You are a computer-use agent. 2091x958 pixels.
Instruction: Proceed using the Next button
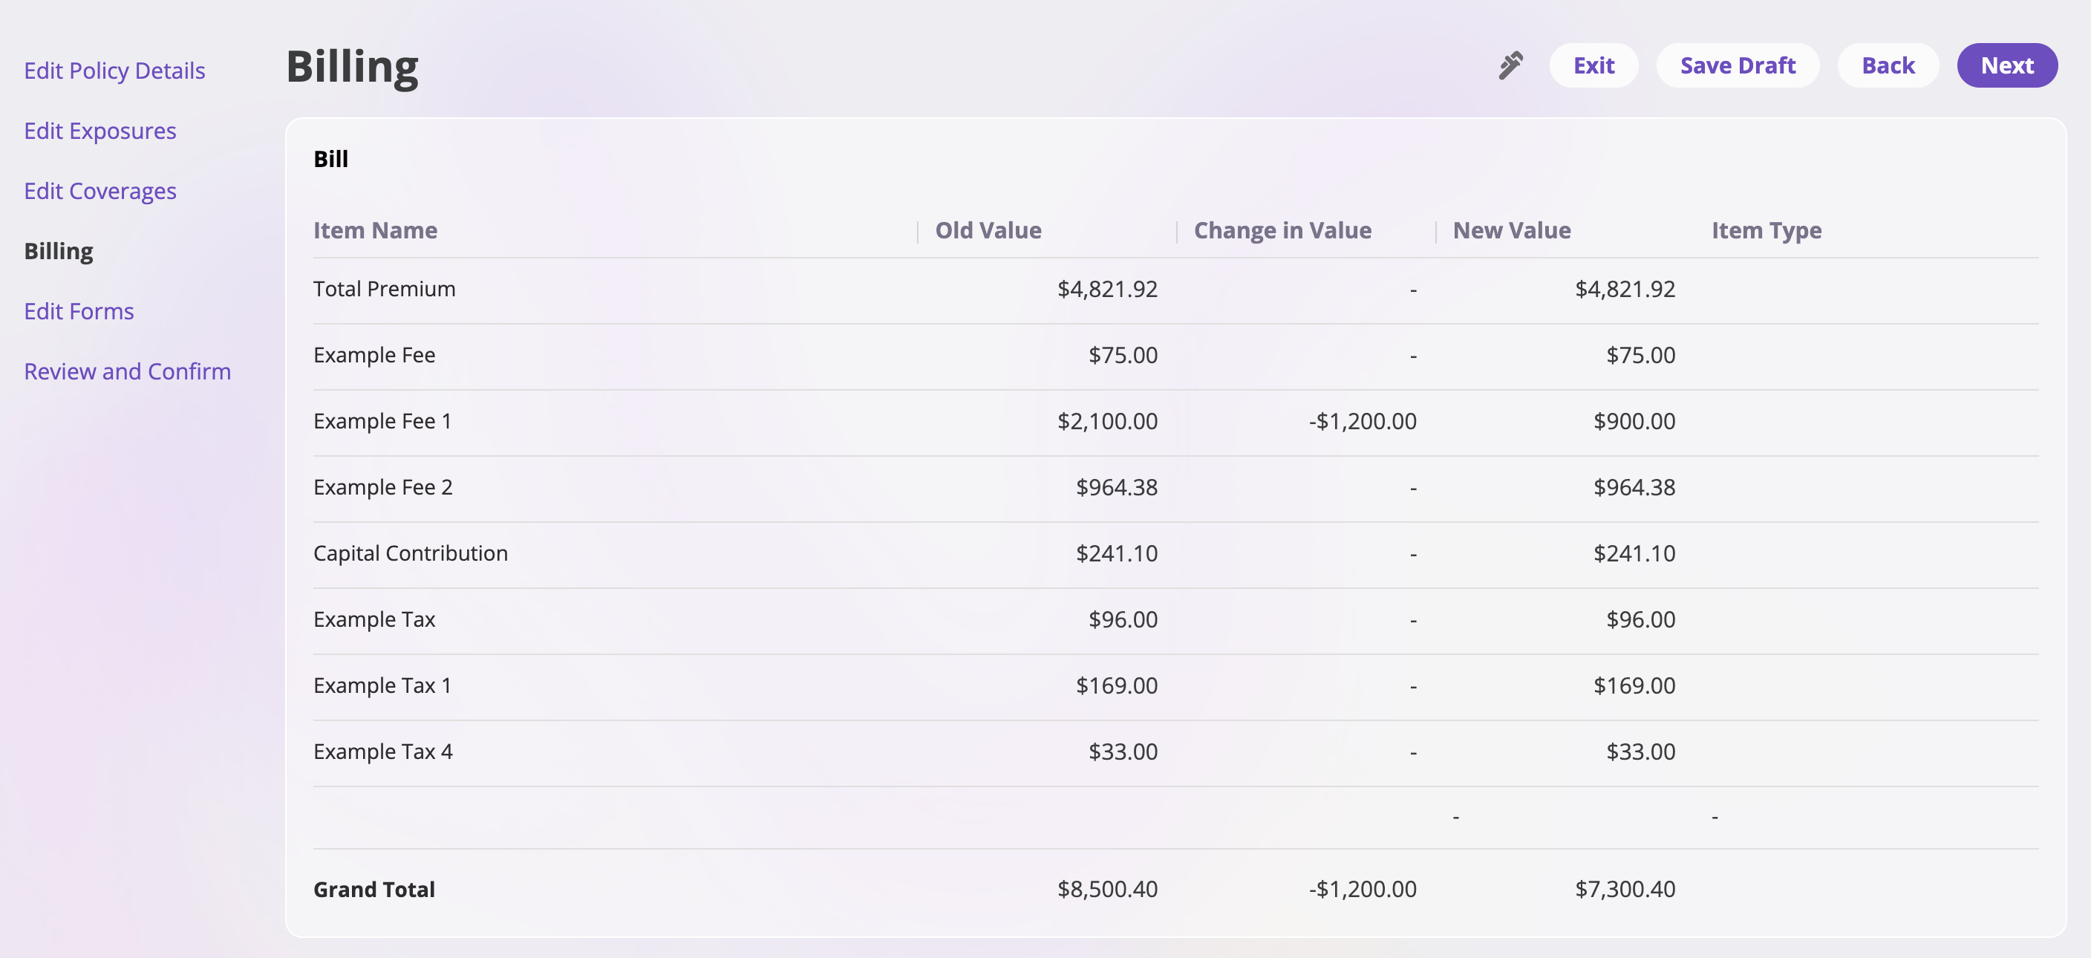[x=2006, y=66]
